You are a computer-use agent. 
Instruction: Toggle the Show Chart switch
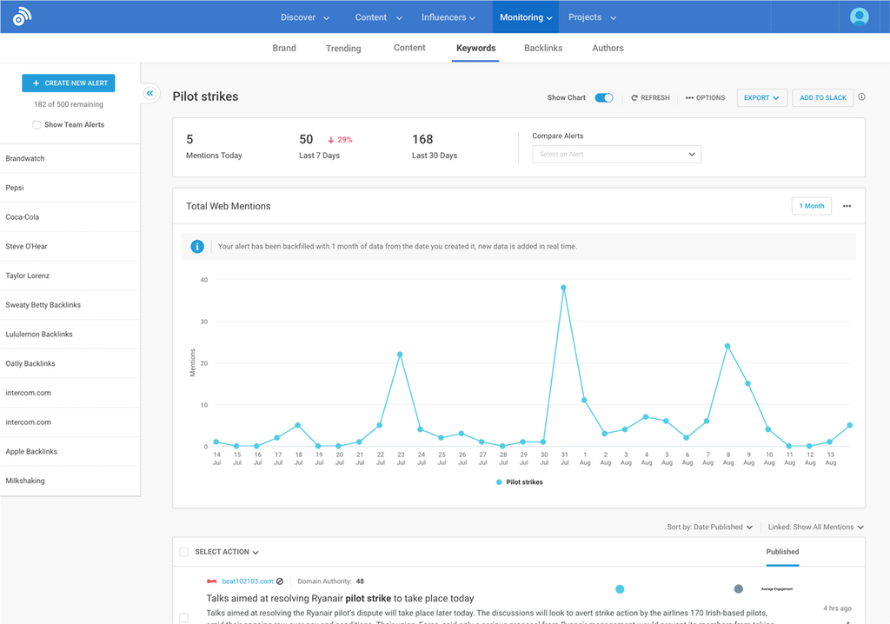(x=604, y=98)
